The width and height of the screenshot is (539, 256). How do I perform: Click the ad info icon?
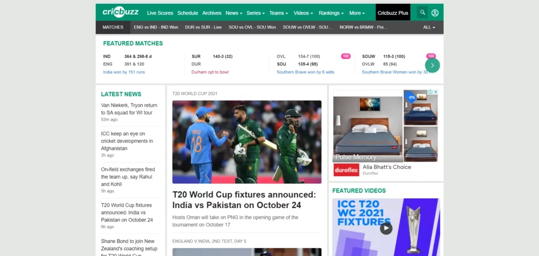click(x=430, y=92)
